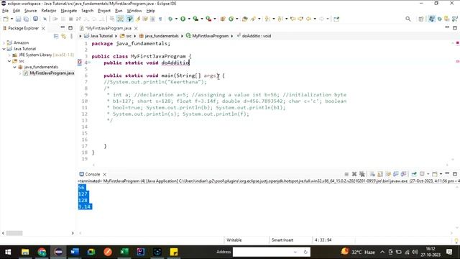Click the Last Edit Location arrow icon
The image size is (460, 259).
coord(293,19)
